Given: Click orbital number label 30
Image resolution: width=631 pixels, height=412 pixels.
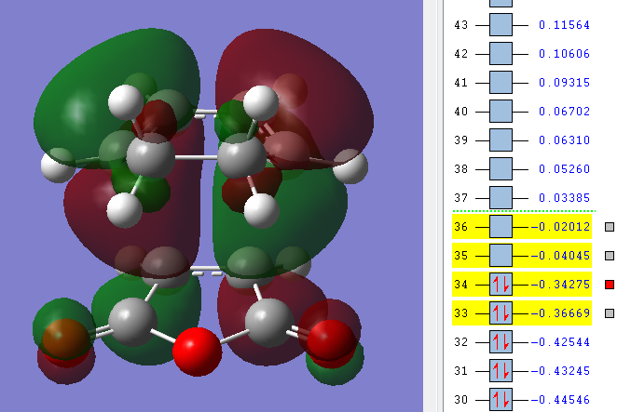Looking at the screenshot, I should 461,400.
